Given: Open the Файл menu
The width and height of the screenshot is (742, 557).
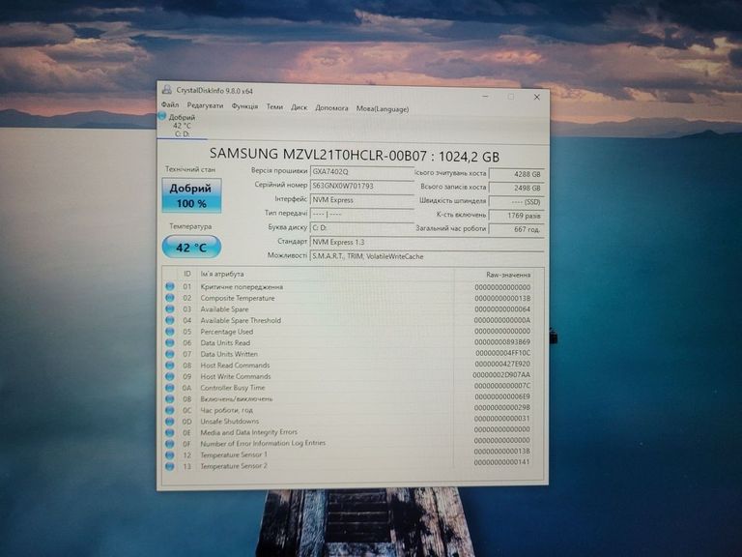Looking at the screenshot, I should coord(170,107).
